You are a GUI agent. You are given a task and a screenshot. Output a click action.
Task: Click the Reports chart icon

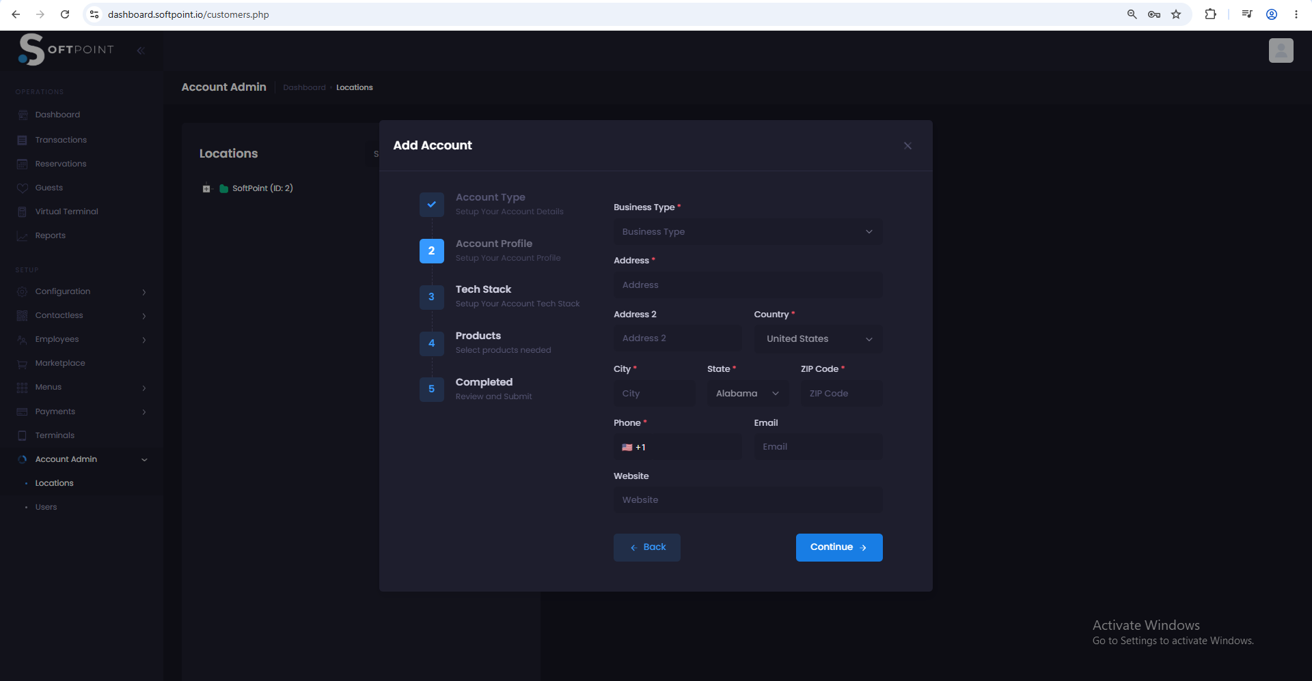(x=23, y=236)
